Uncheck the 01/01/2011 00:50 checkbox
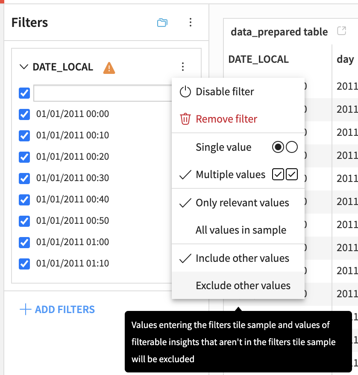 coord(24,221)
